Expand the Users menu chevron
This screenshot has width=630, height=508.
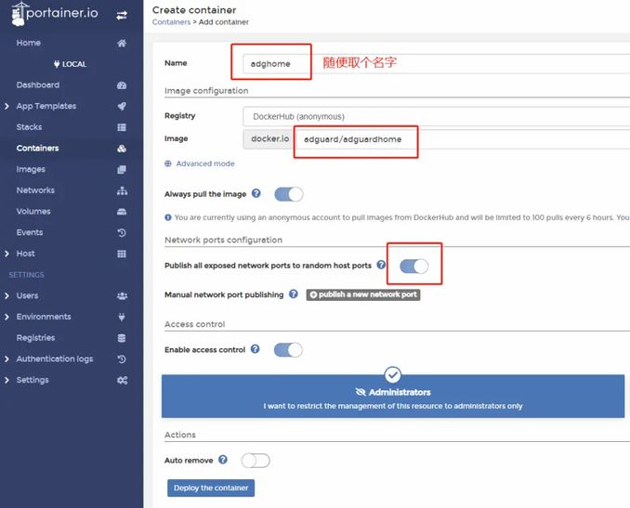[7, 296]
